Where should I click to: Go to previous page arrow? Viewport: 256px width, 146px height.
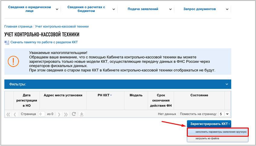[15, 114]
